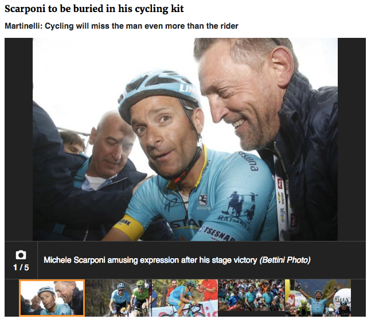Click the Michele Scarponi caption text
This screenshot has width=371, height=323.
point(150,260)
